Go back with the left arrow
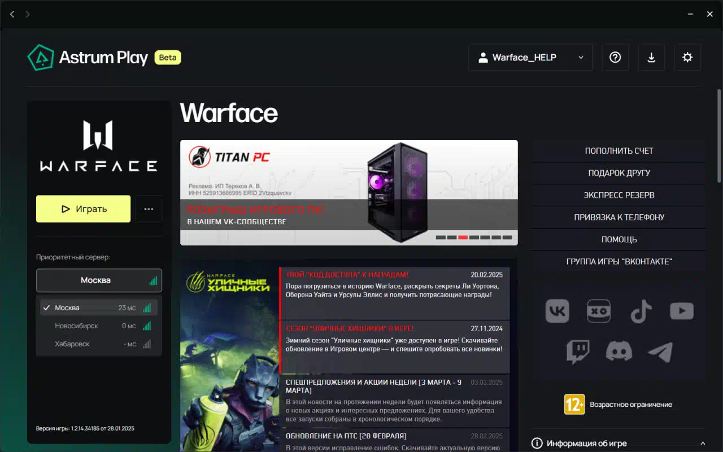This screenshot has height=452, width=723. click(x=12, y=14)
